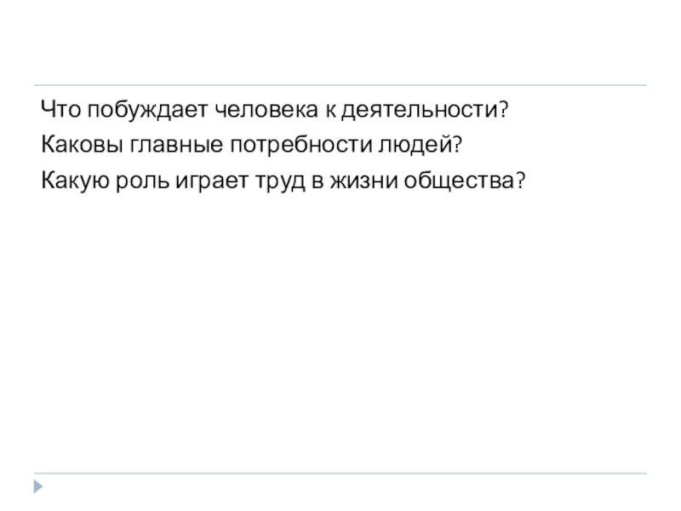Click the word "Что" in first line

(60, 110)
